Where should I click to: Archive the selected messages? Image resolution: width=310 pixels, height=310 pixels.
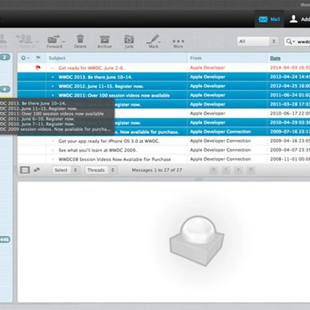pos(104,41)
